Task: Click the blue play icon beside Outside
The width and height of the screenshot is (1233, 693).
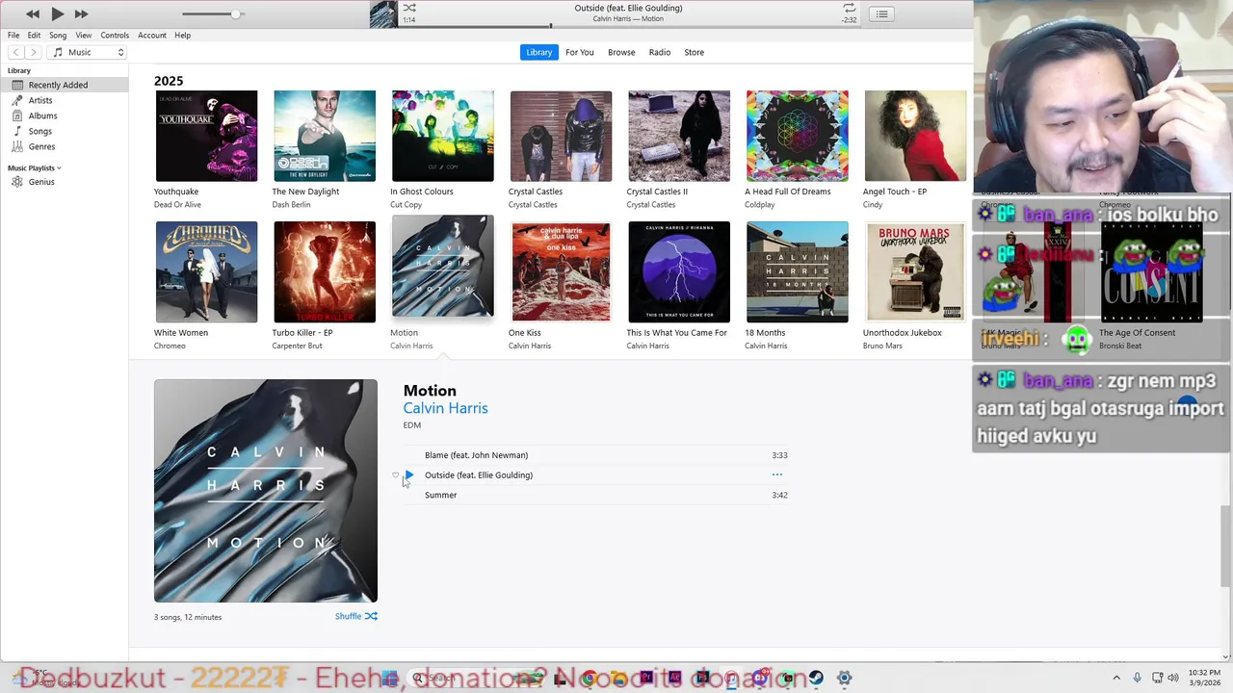Action: pos(409,475)
